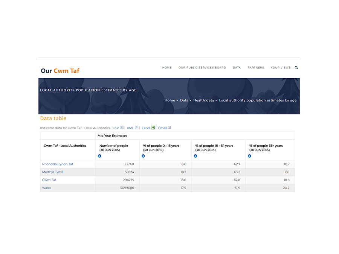Click the Excel spreadsheet export icon
Viewport: 339px width, 254px height.
(x=153, y=128)
